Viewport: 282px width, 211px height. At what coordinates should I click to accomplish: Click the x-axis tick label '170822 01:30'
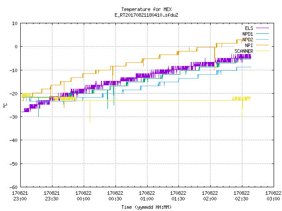tap(178, 196)
